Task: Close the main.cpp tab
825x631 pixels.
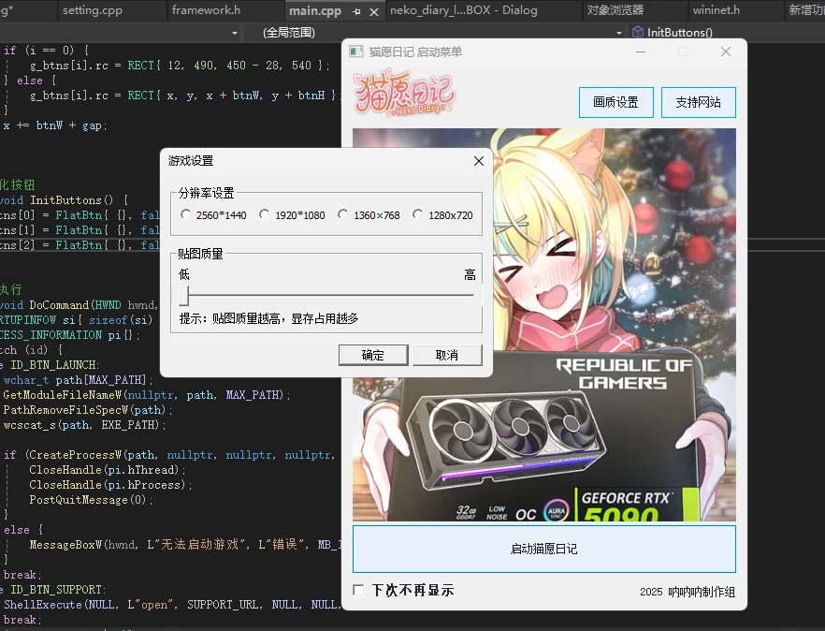Action: [374, 11]
